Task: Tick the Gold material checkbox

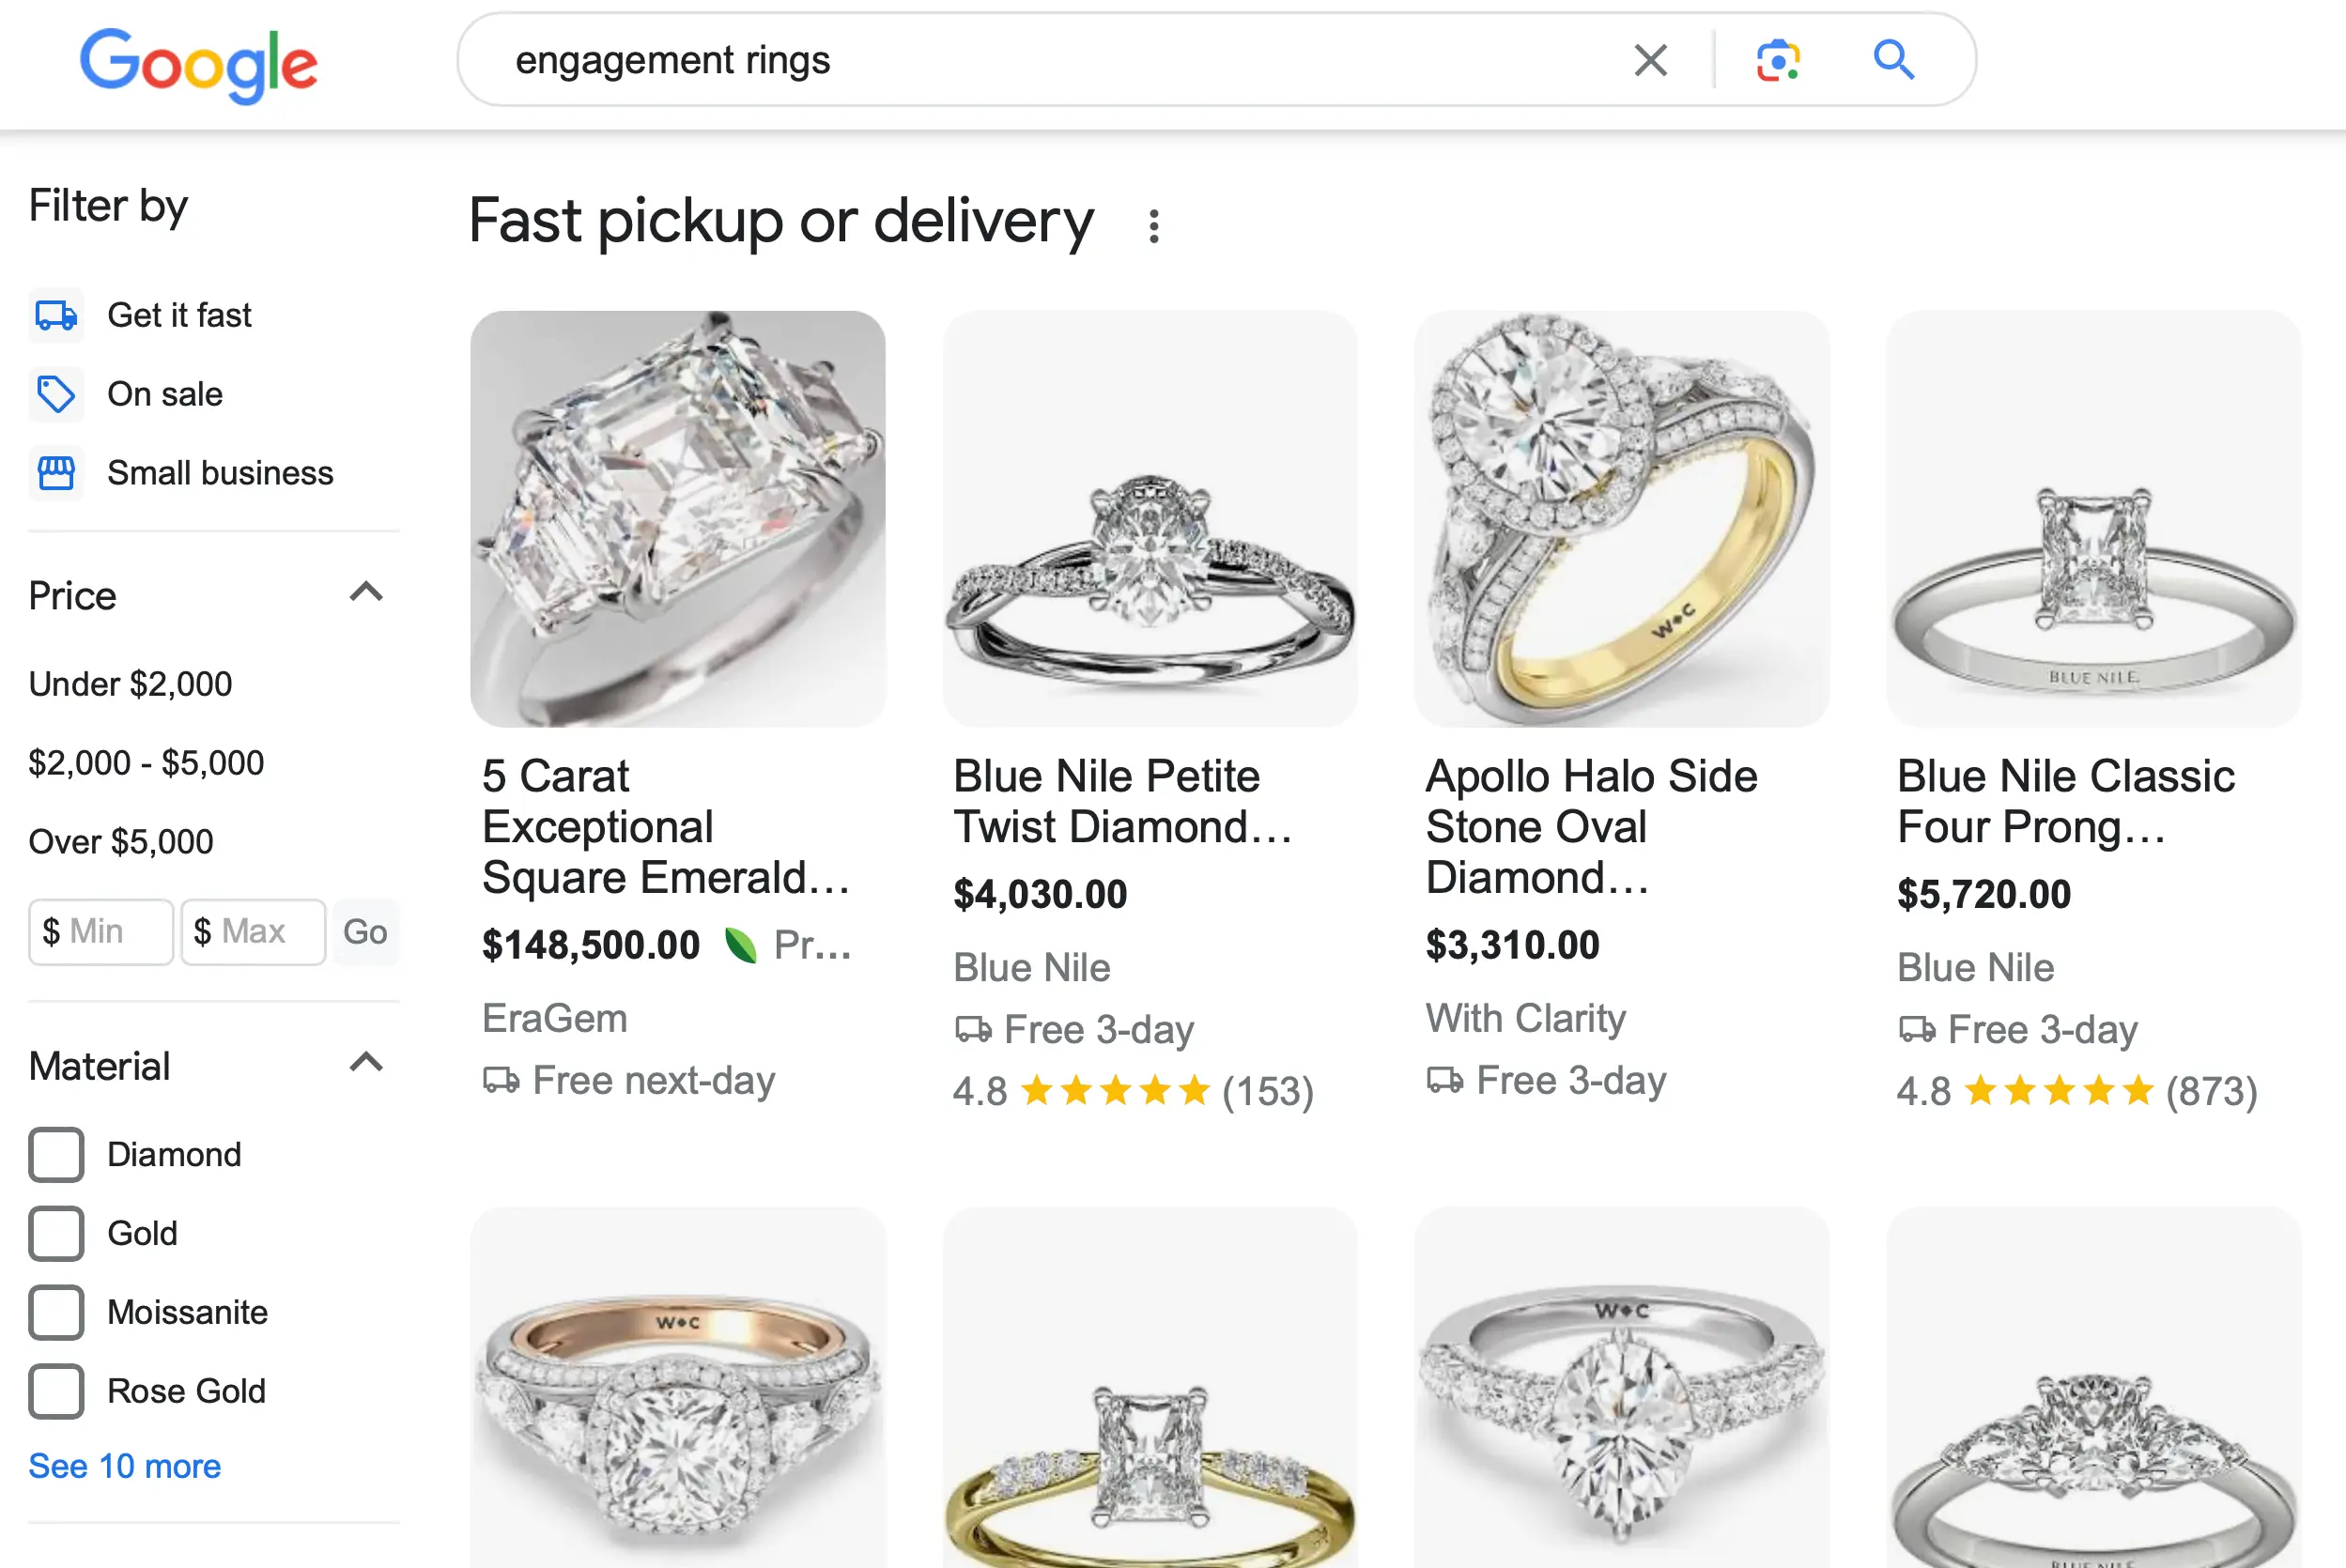Action: [56, 1233]
